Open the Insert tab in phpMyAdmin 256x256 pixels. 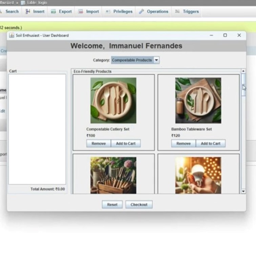pyautogui.click(x=35, y=12)
